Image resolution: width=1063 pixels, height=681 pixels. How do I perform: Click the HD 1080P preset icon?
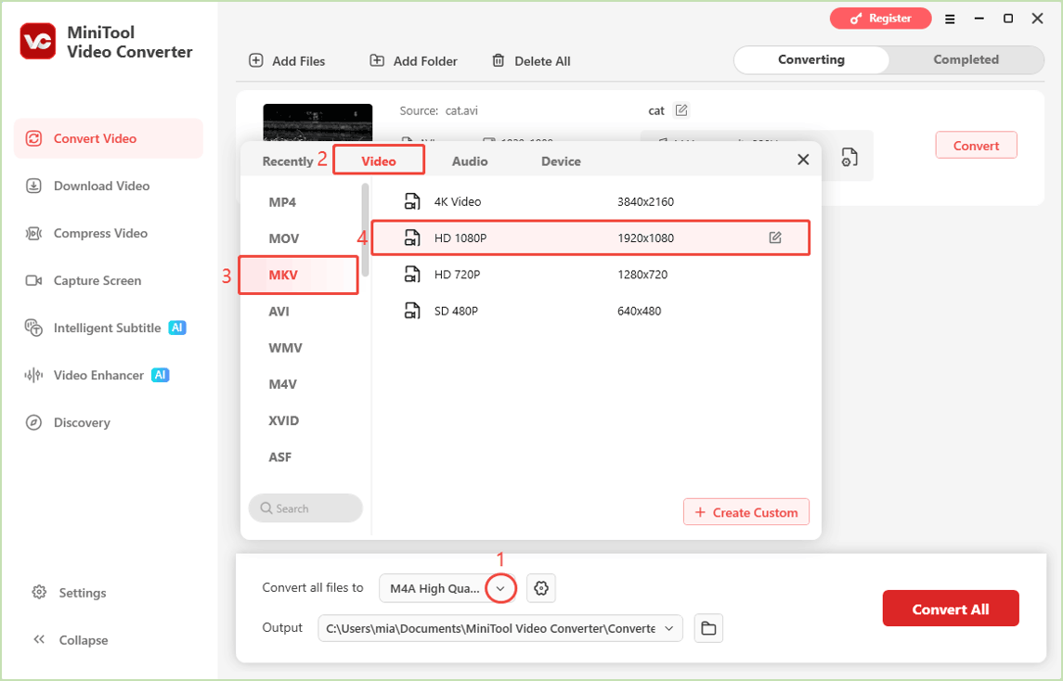pyautogui.click(x=412, y=238)
